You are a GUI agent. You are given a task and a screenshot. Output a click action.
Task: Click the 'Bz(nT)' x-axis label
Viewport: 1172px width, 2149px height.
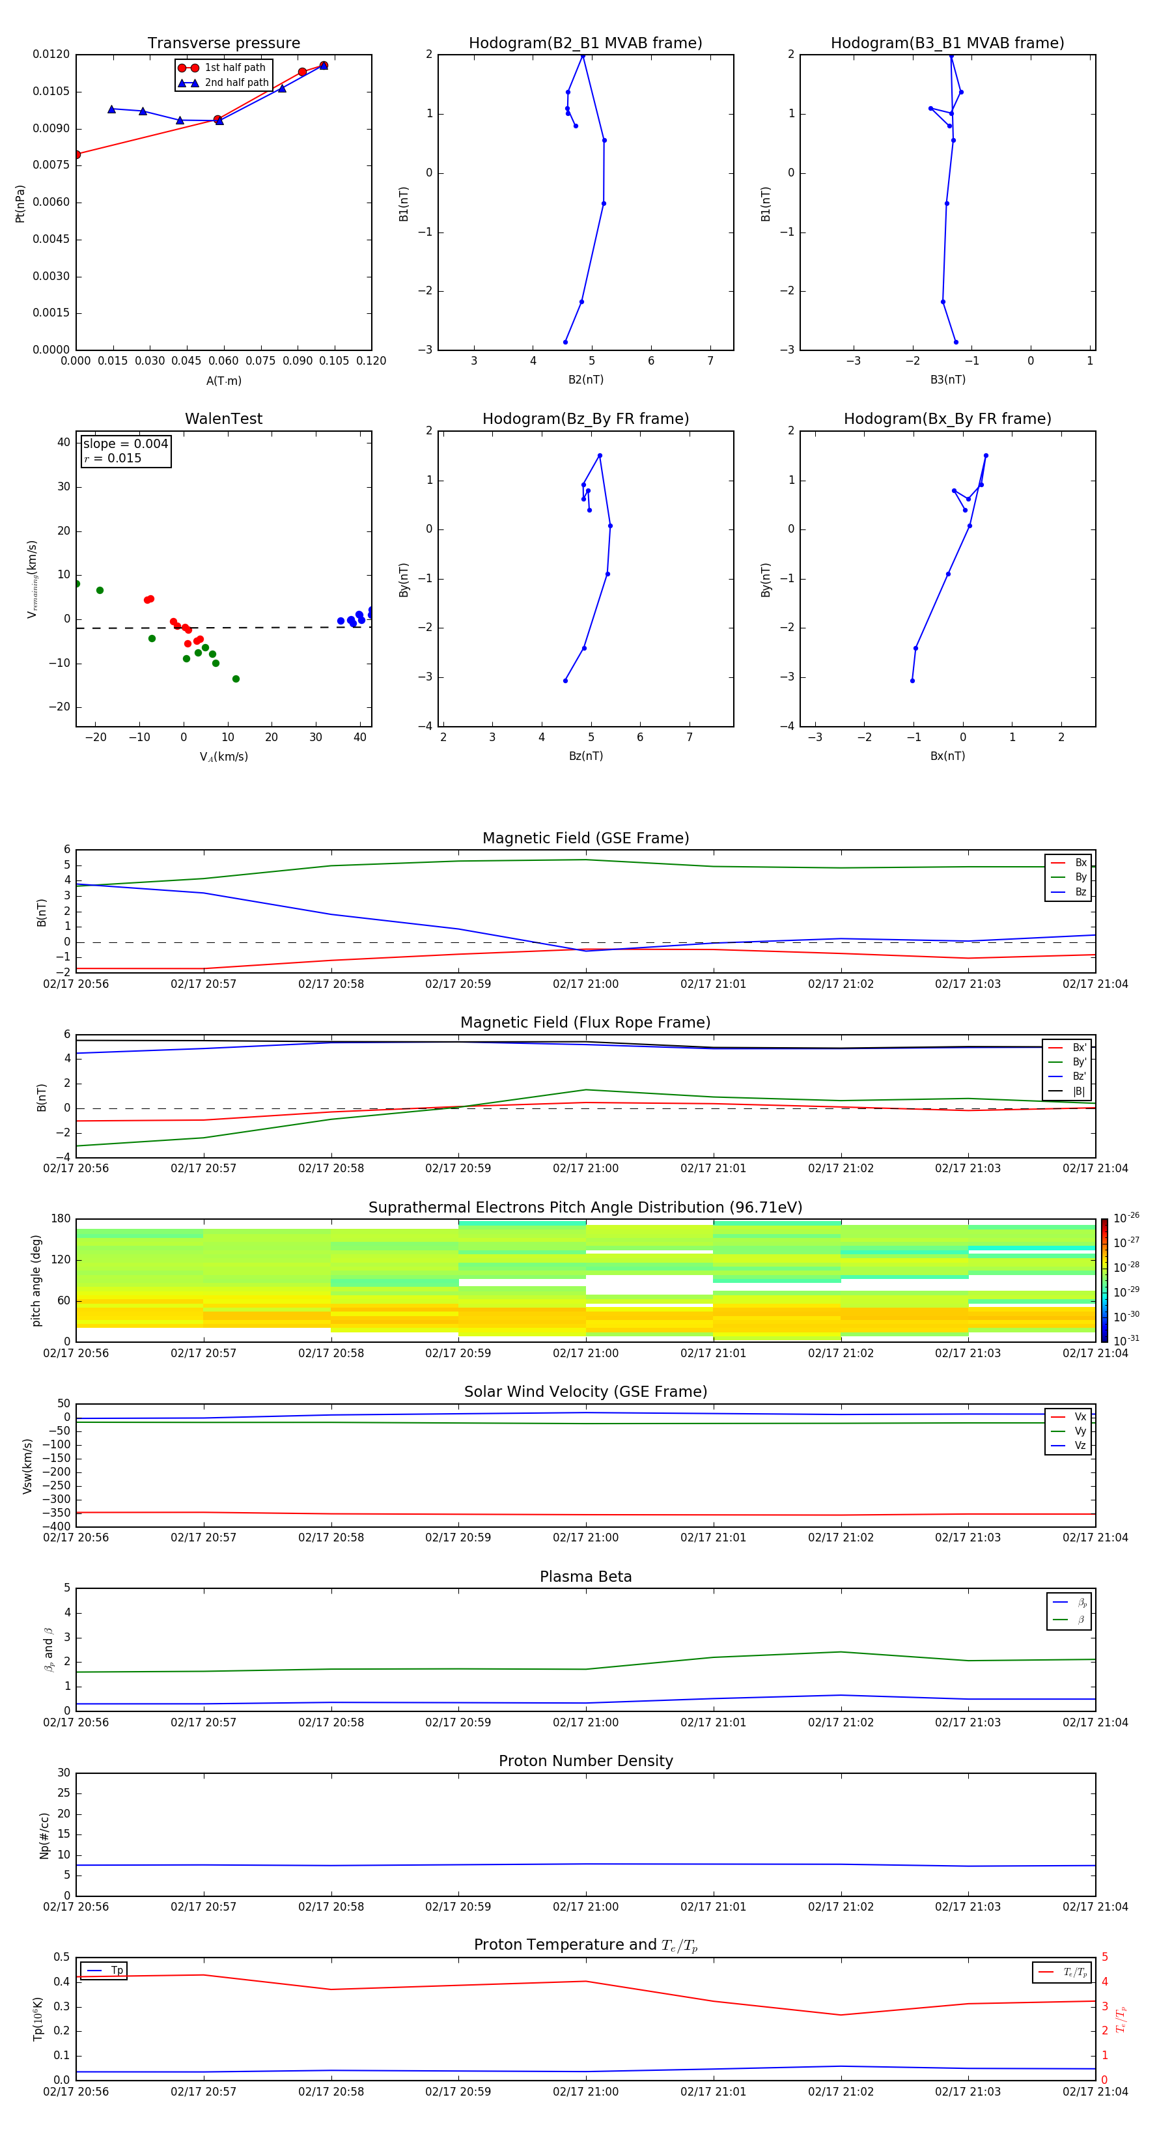pyautogui.click(x=585, y=756)
